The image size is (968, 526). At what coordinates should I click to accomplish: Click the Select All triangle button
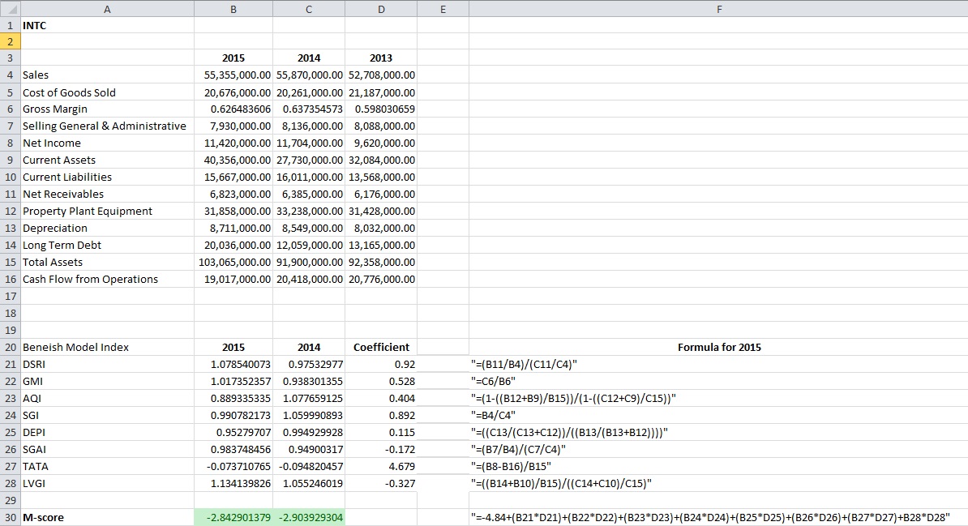[x=10, y=8]
